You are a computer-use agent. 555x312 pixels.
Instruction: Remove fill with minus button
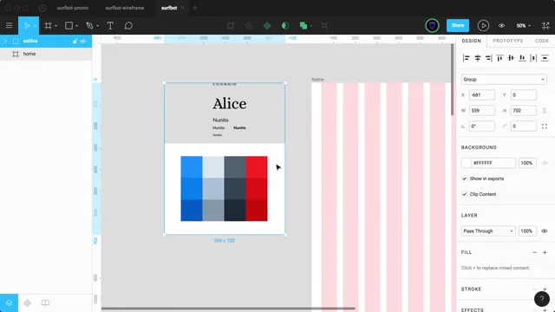534,252
